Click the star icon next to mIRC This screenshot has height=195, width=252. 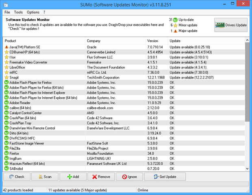(7, 72)
